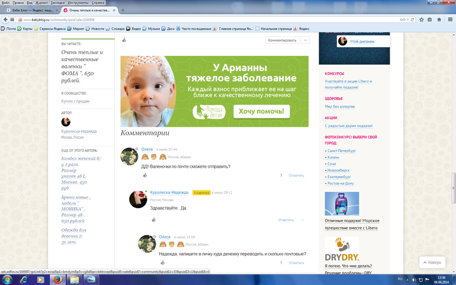This screenshot has width=456, height=285.
Task: Open the Диск bookmark
Action: coord(168,28)
